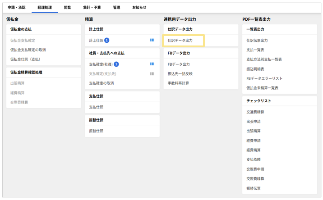Open the 振替仕訳 link
Screen dimensions: 323x200
pyautogui.click(x=96, y=131)
